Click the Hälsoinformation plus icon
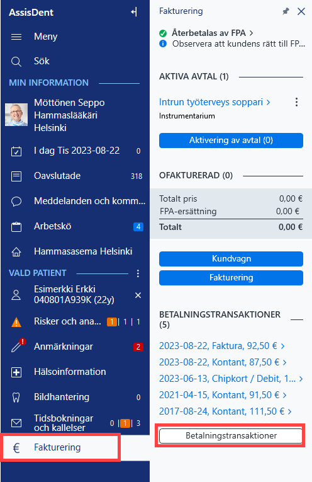The image size is (312, 482). [x=16, y=372]
